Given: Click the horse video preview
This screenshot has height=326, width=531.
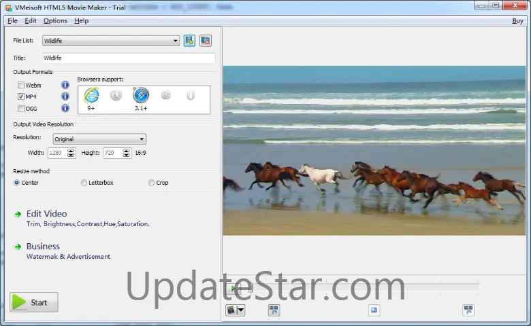Looking at the screenshot, I should [374, 151].
